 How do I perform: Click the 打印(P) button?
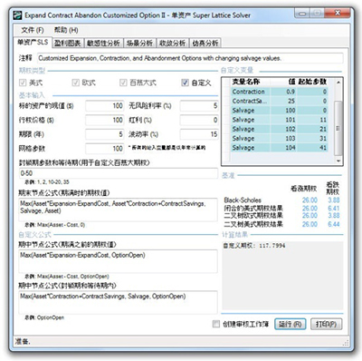point(326,324)
